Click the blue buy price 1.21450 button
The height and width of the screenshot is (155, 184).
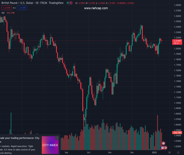click(x=22, y=8)
